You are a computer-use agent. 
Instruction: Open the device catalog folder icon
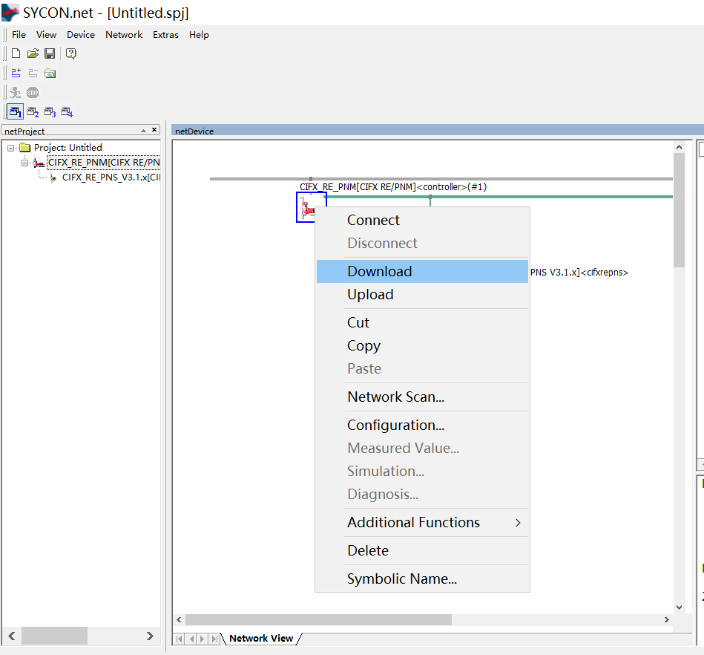[50, 73]
